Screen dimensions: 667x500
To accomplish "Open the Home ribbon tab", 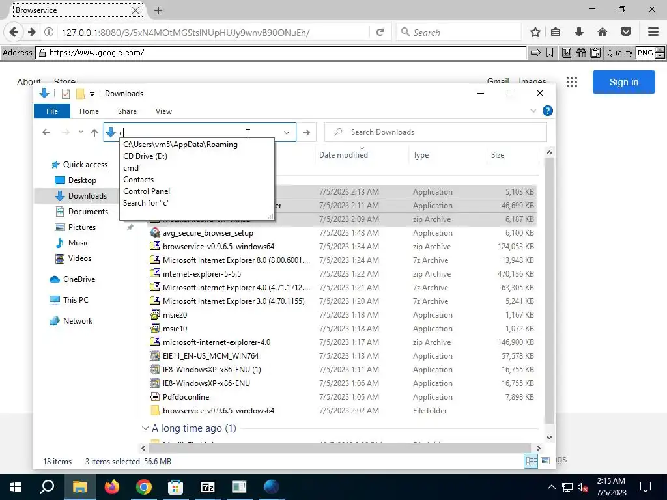I will click(x=89, y=111).
